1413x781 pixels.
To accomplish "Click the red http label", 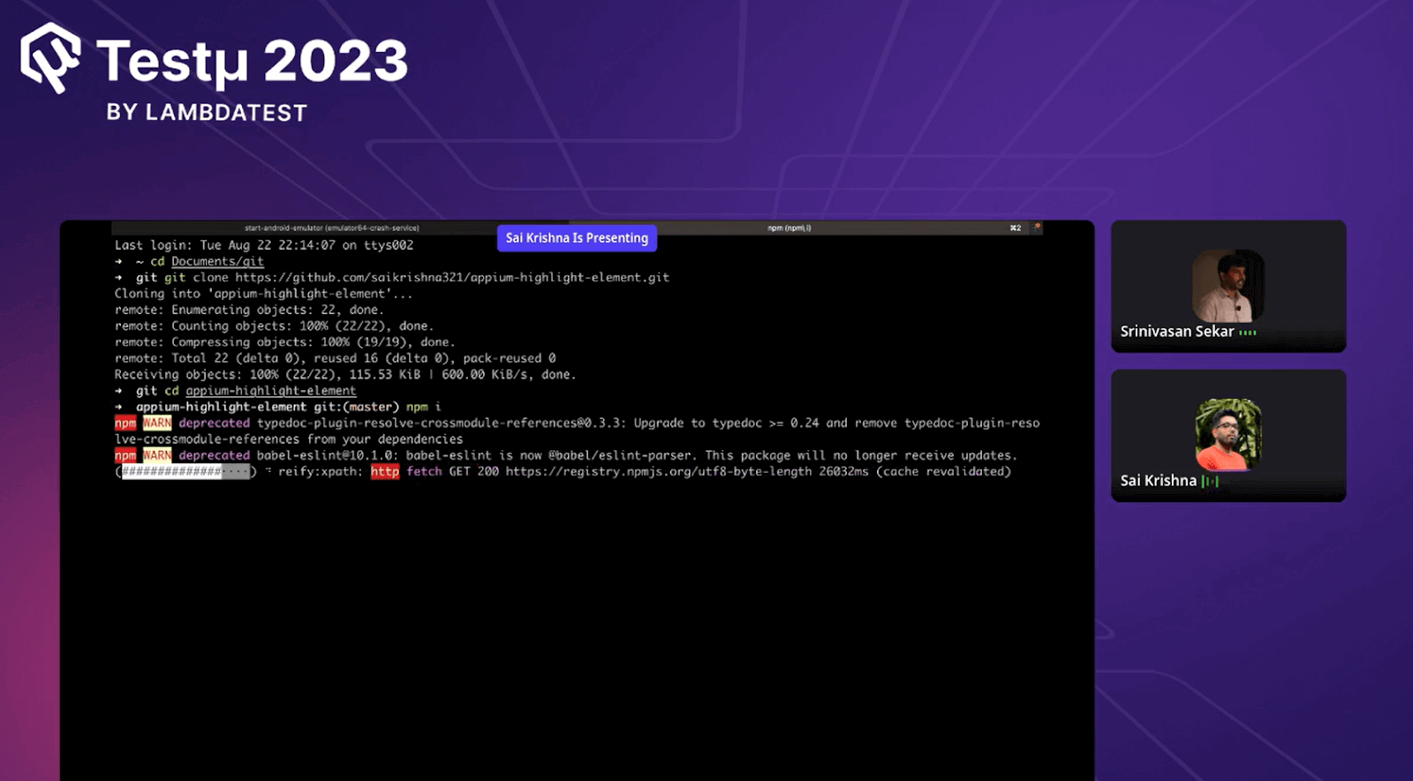I will tap(385, 472).
